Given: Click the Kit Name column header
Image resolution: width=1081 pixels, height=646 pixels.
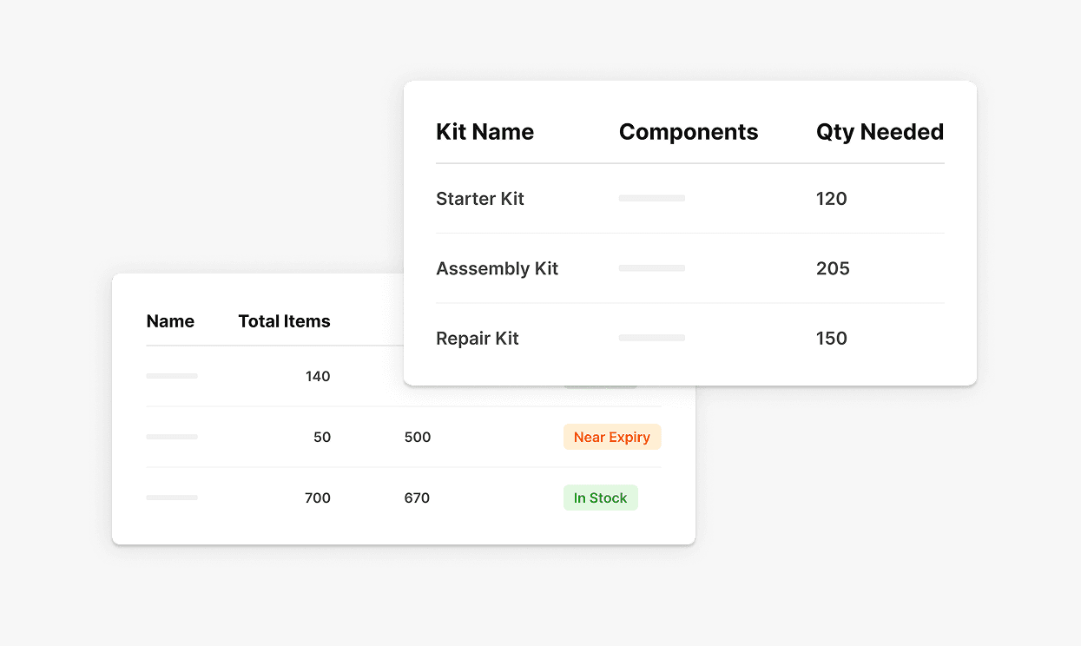Looking at the screenshot, I should coord(484,132).
